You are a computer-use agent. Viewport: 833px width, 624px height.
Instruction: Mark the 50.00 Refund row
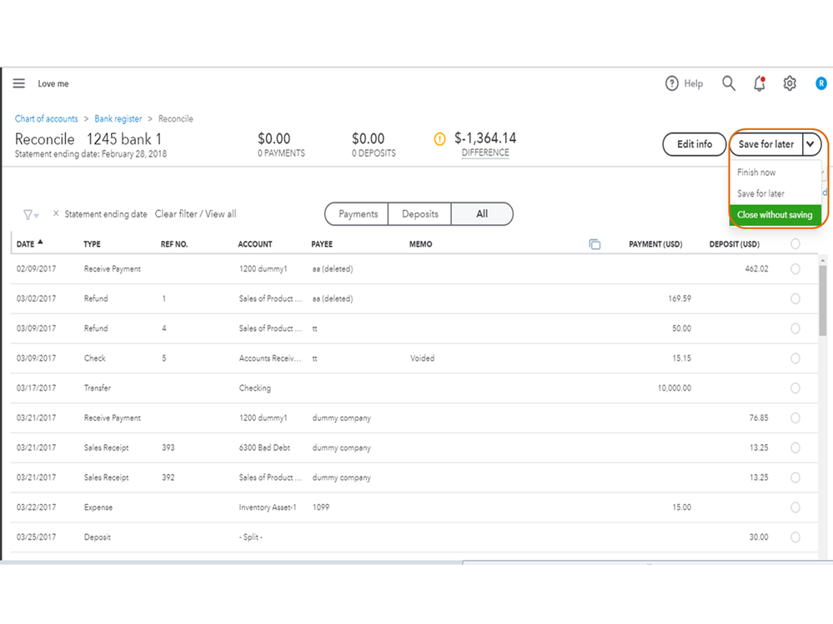(795, 328)
